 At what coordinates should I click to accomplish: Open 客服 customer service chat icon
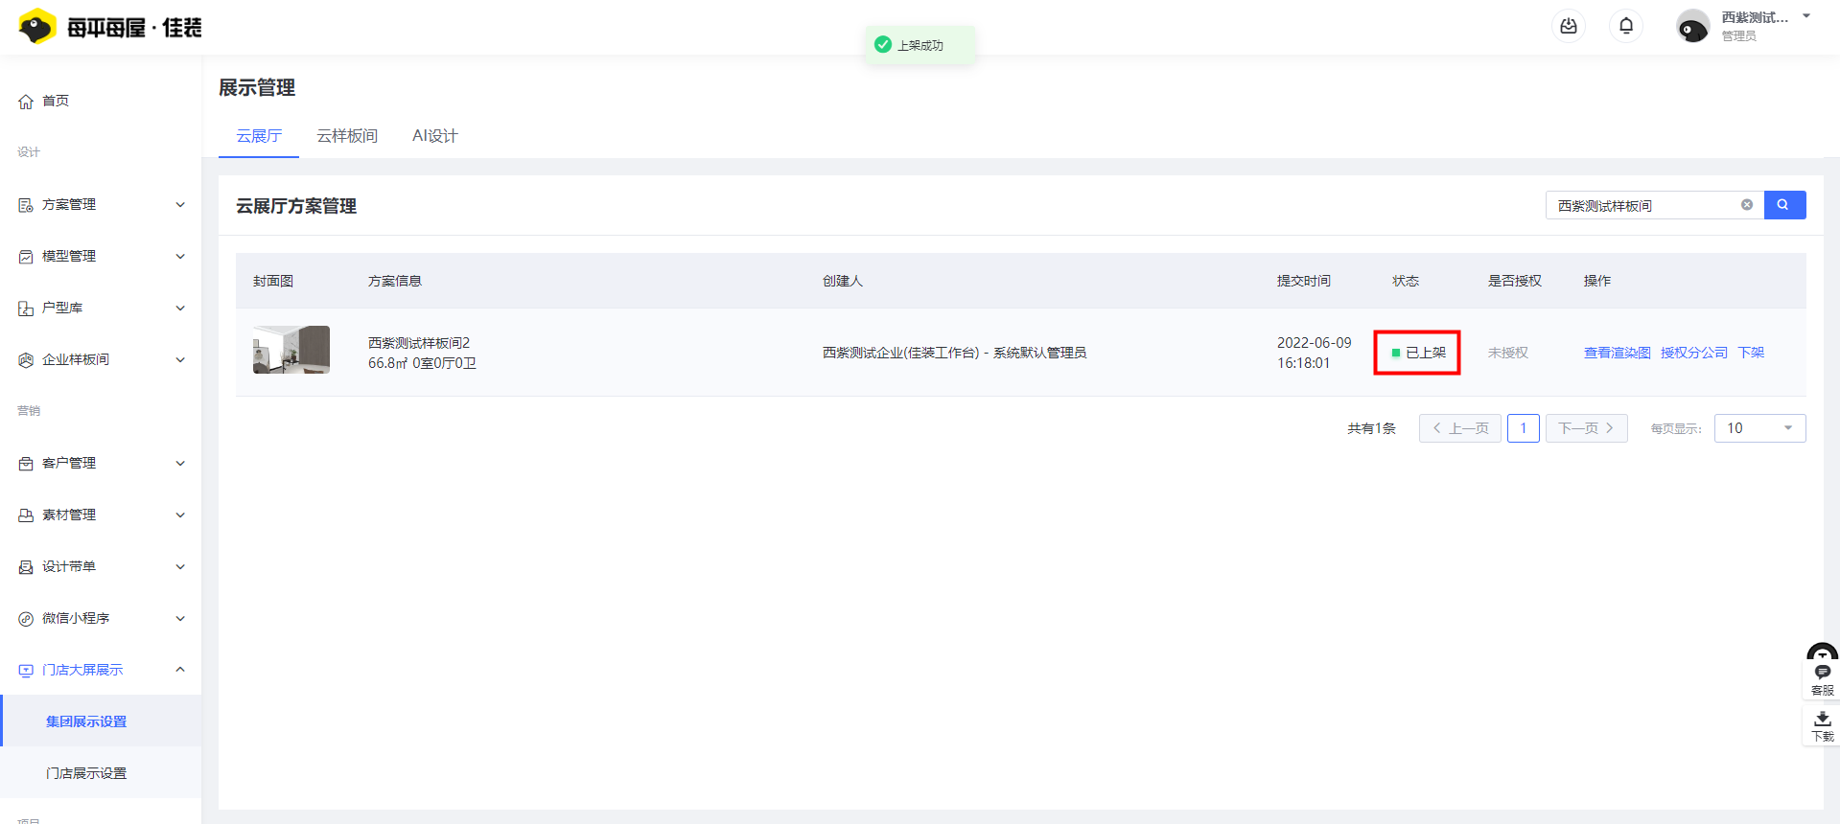tap(1823, 678)
